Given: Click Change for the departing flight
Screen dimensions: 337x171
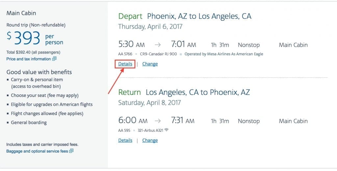Looking at the screenshot, I should coord(150,64).
